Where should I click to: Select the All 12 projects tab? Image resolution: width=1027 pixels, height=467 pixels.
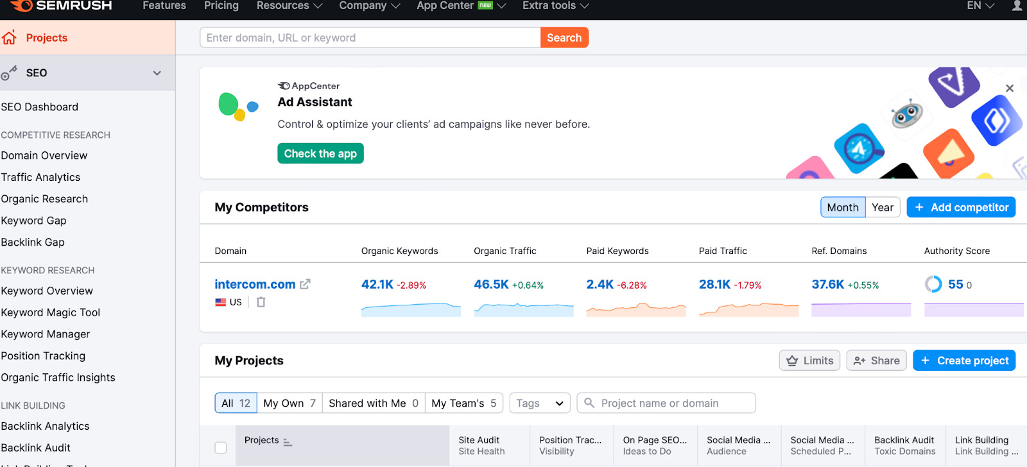click(236, 403)
